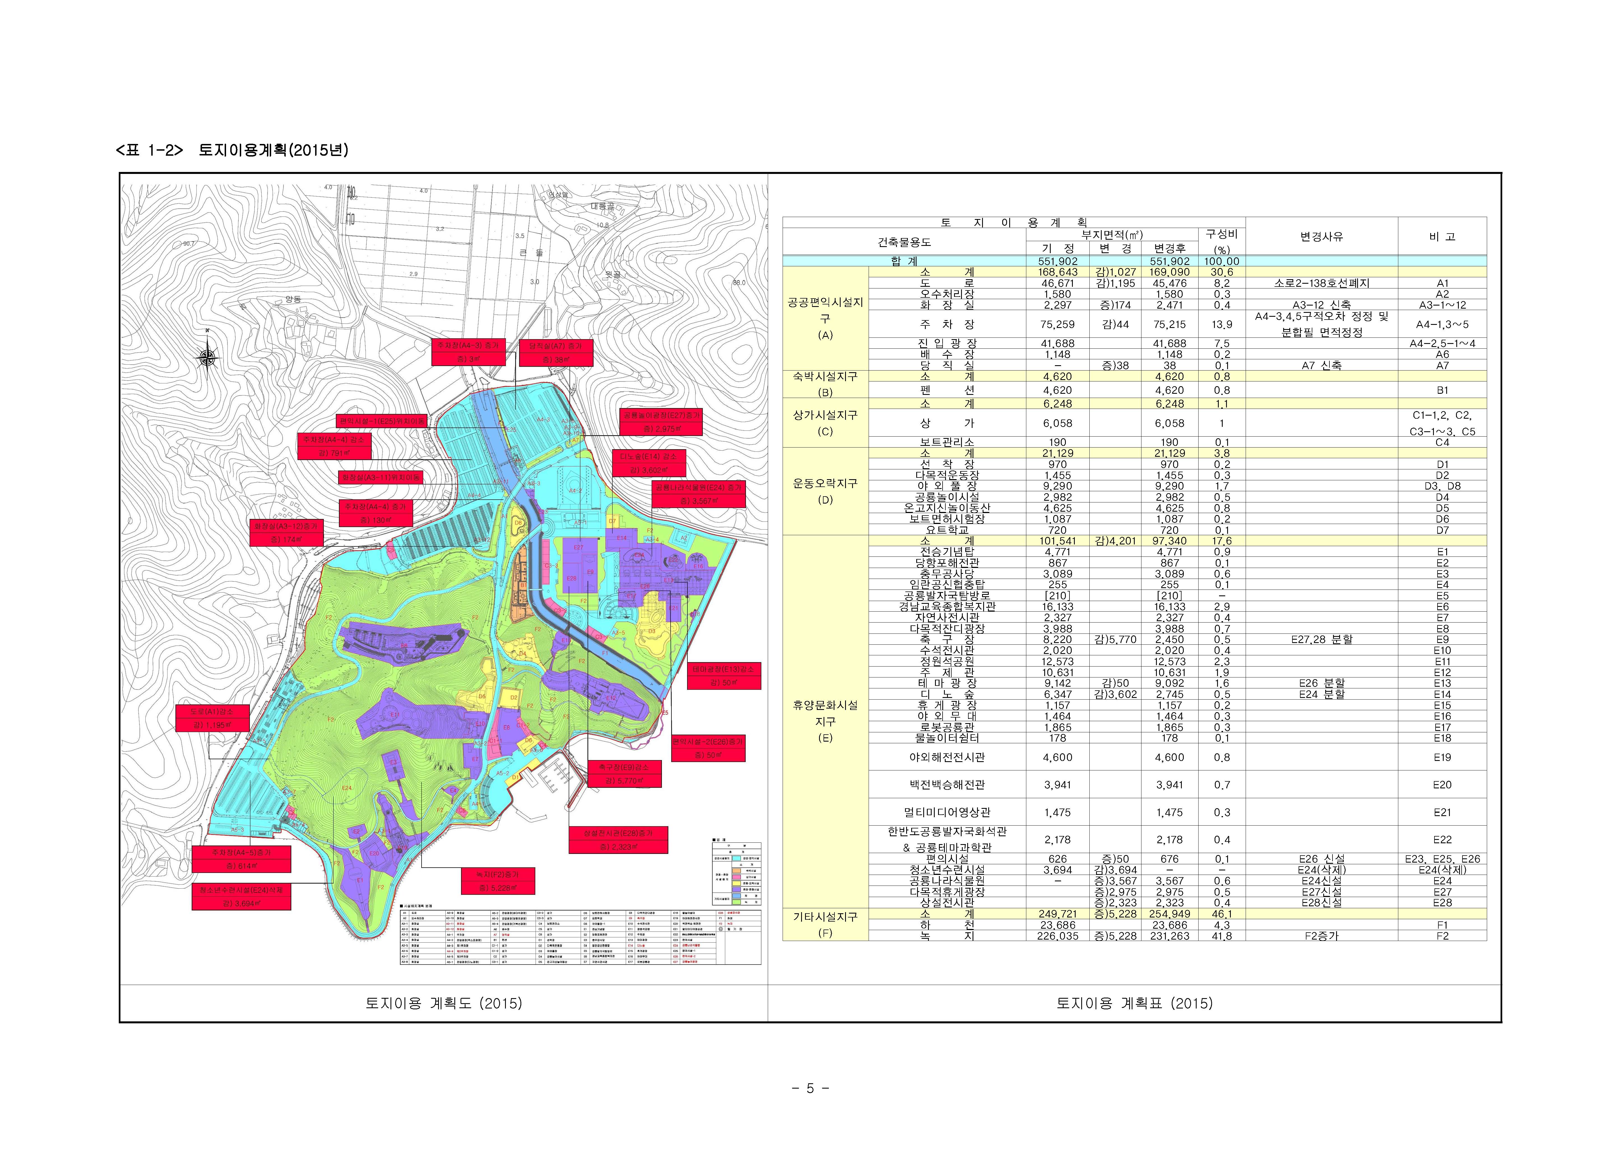1621x1153 pixels.
Task: Click the 공룡놀이광장(E27)증가 callout
Action: pyautogui.click(x=662, y=422)
